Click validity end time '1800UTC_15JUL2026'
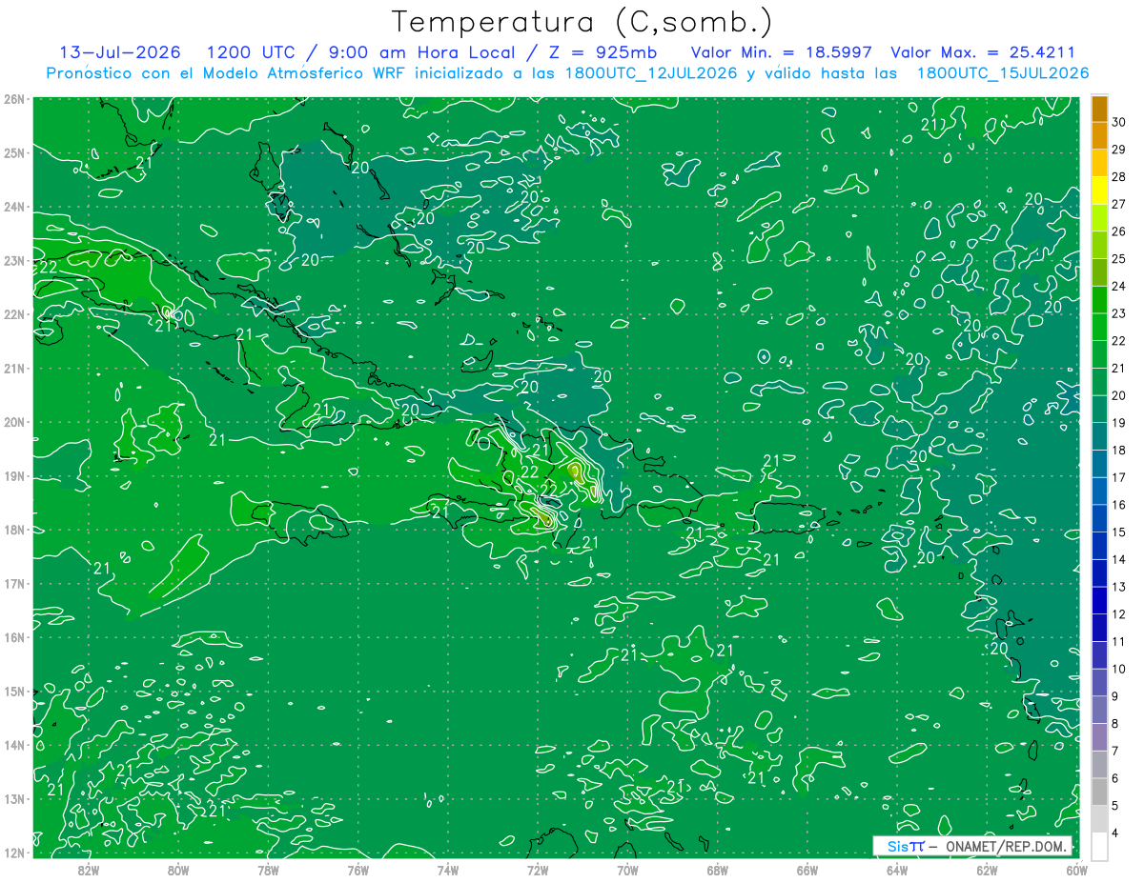Viewport: 1144px width, 883px height. [1003, 73]
